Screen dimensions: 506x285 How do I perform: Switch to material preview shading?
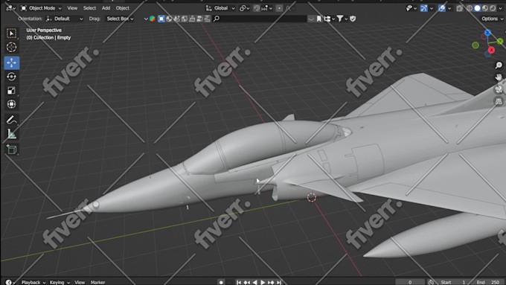pyautogui.click(x=485, y=8)
